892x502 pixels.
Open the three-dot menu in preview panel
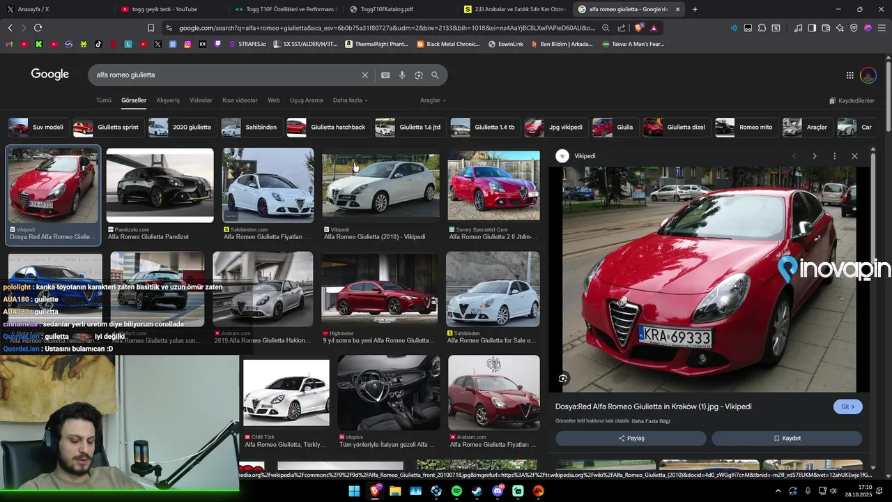834,156
